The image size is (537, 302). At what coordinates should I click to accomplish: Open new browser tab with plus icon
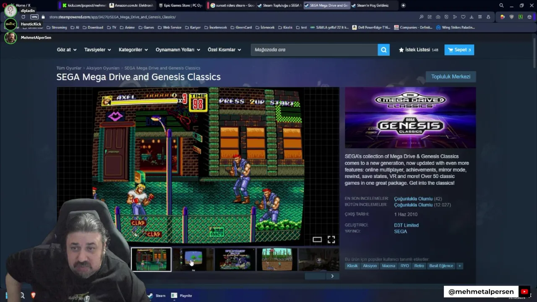point(403,5)
